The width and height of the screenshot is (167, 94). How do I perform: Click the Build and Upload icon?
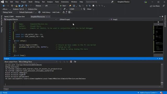point(64,12)
